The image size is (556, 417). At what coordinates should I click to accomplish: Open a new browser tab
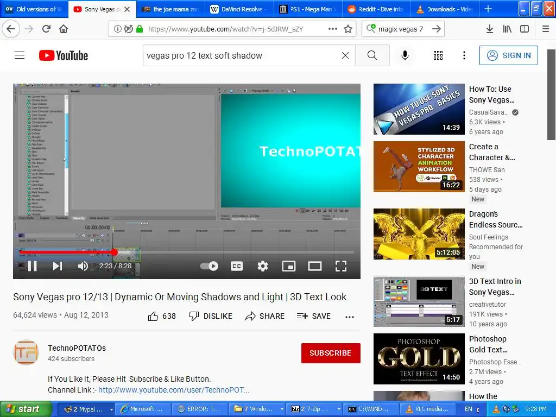(488, 9)
